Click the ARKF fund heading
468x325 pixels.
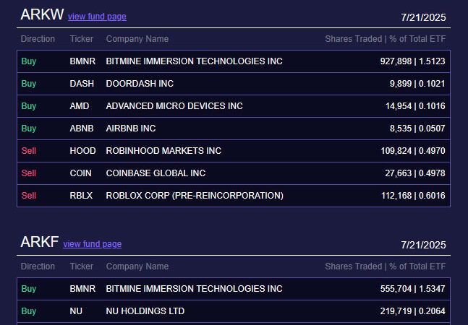39,242
